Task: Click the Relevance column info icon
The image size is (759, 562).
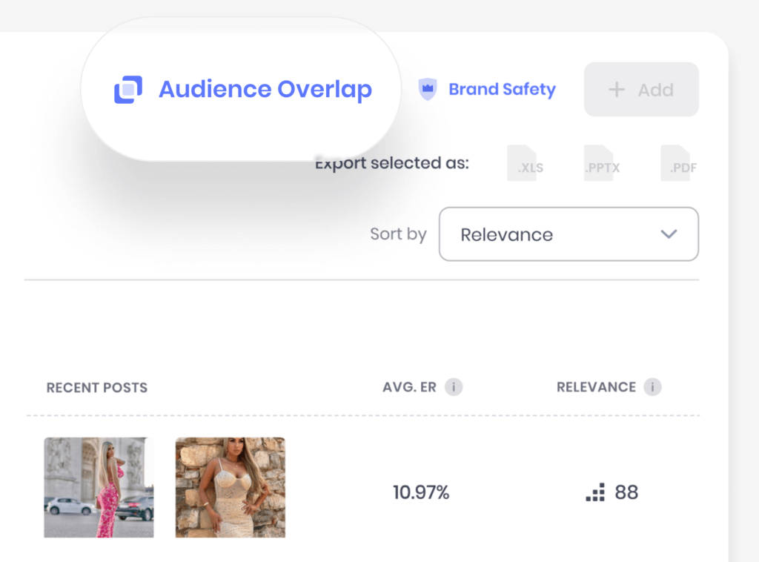Action: click(x=652, y=387)
